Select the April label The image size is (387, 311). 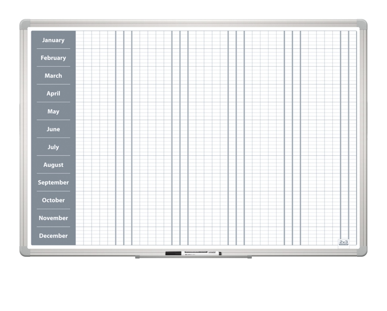click(x=53, y=93)
